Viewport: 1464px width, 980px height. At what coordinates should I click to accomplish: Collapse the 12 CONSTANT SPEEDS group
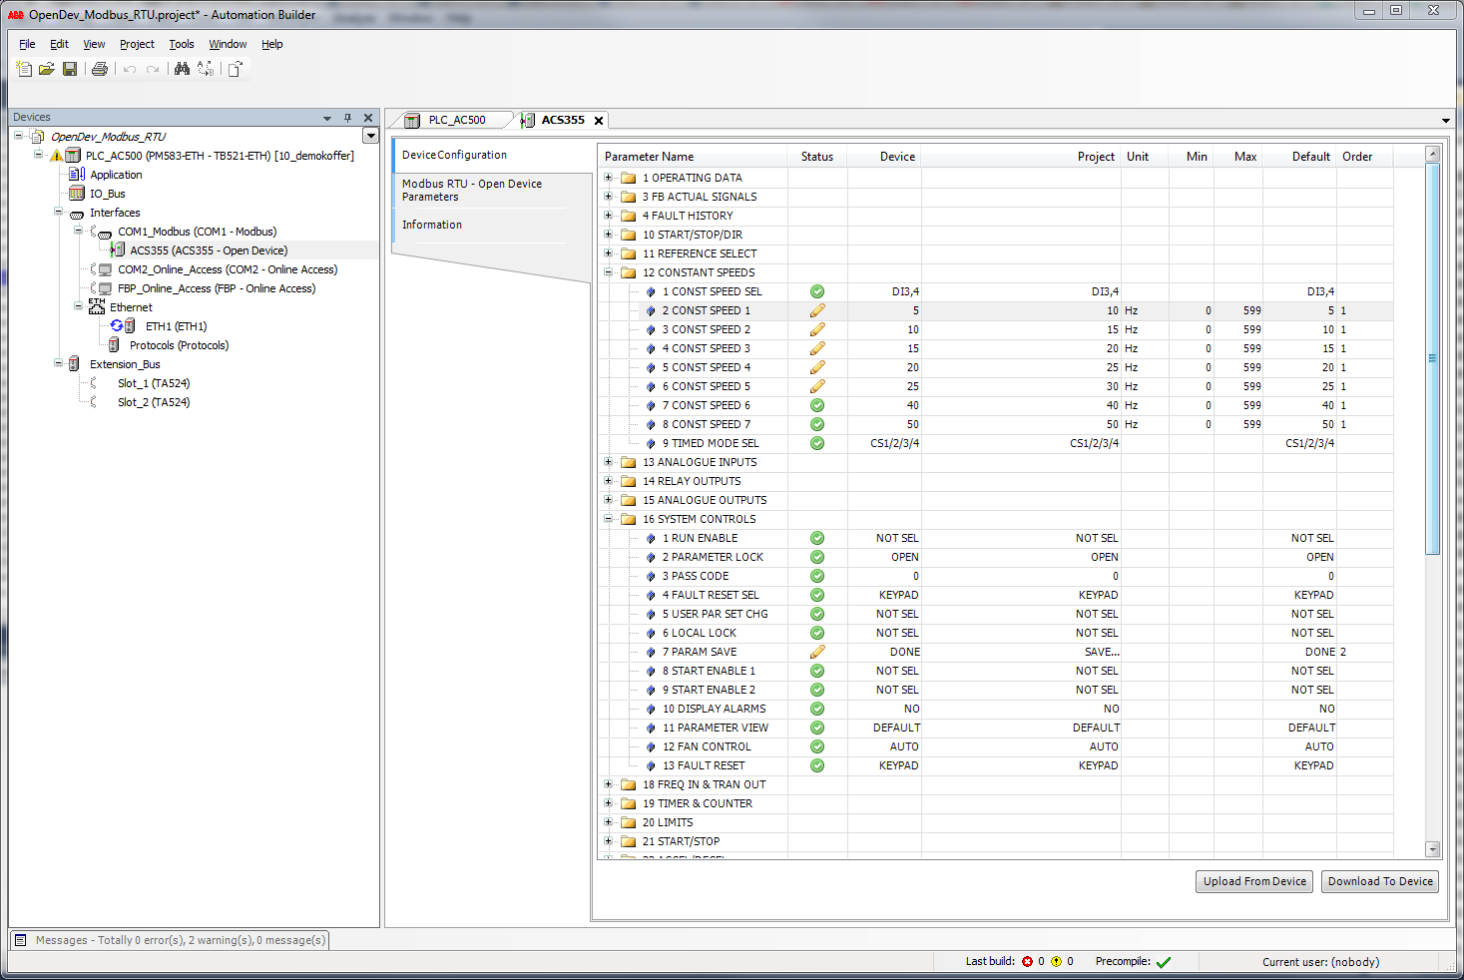(609, 272)
